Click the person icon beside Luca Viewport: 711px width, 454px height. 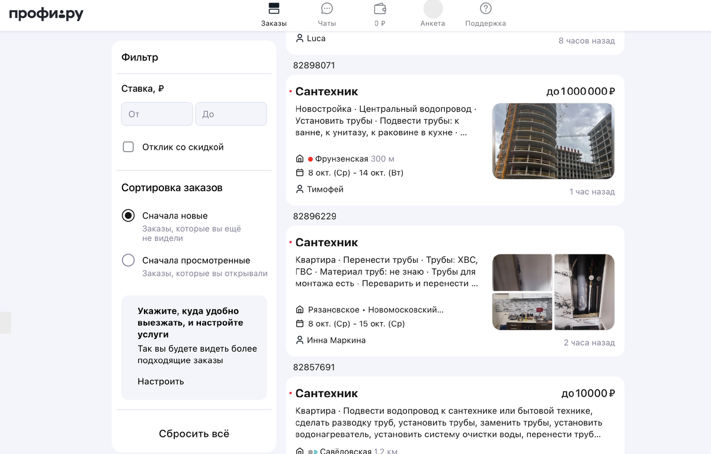300,38
